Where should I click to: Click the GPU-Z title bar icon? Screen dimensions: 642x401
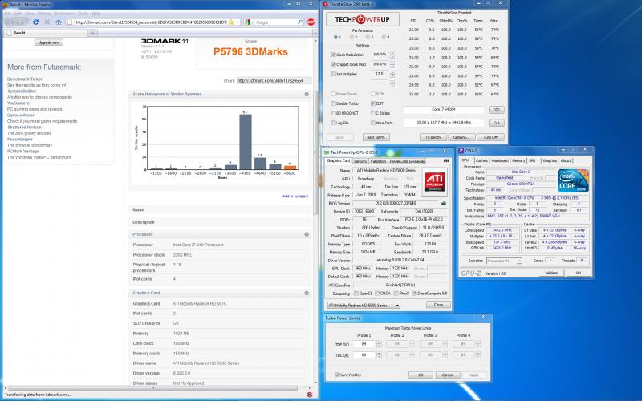[327, 152]
